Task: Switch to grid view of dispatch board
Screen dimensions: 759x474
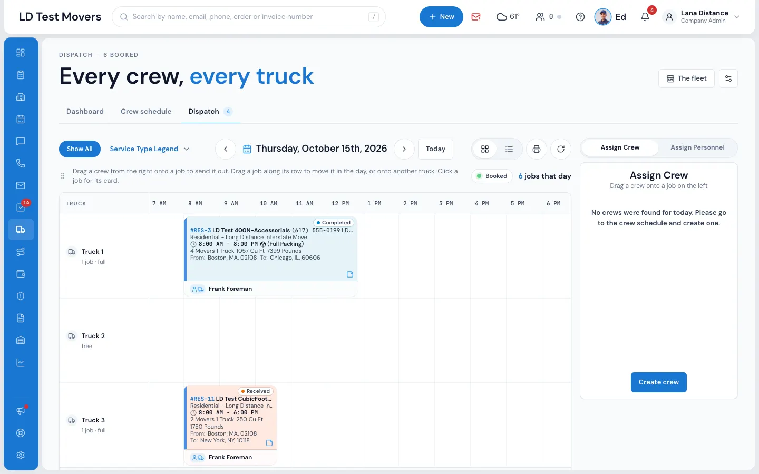Action: [x=485, y=149]
